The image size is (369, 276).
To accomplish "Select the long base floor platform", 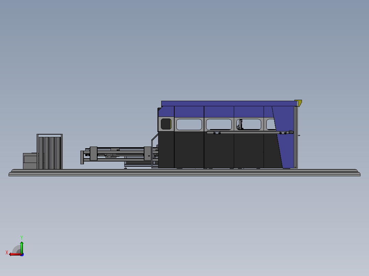I will coord(185,172).
